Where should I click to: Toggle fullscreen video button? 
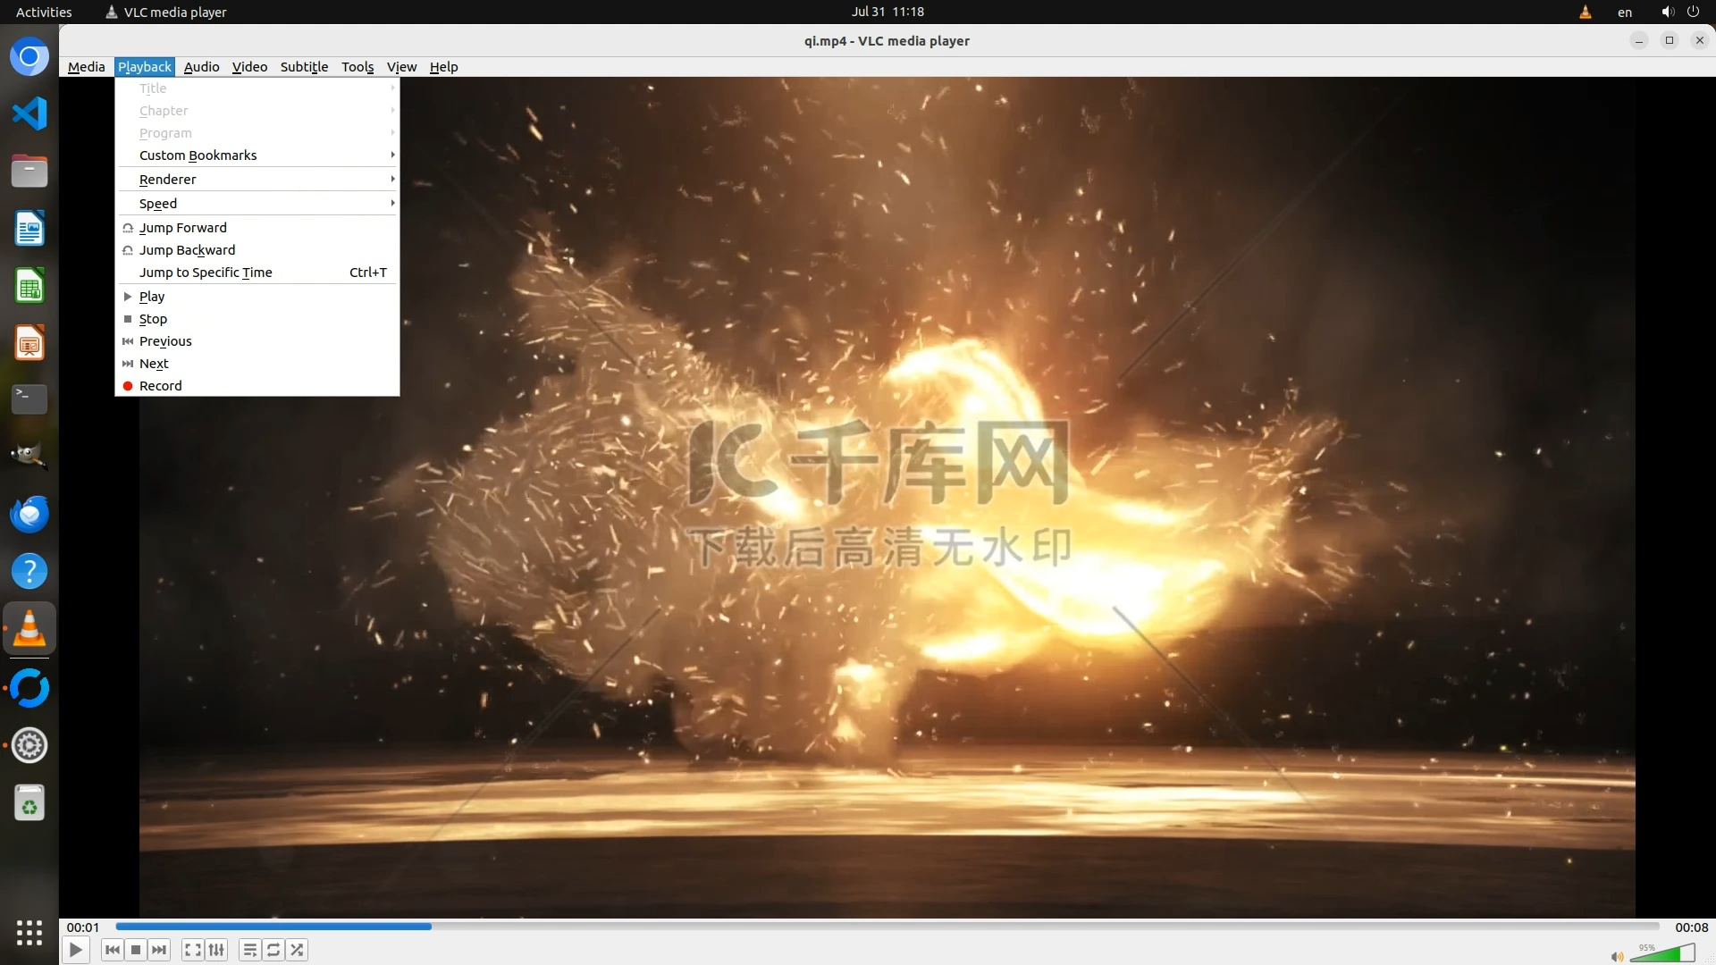tap(192, 950)
